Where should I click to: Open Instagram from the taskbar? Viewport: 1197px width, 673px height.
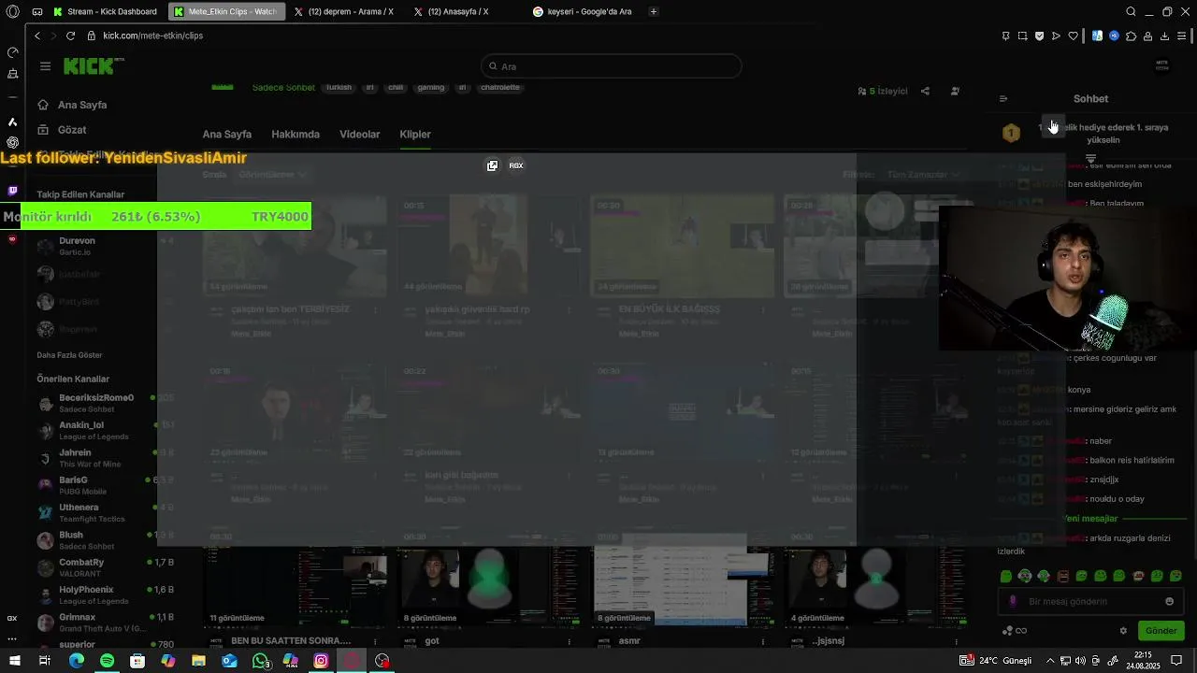[x=321, y=661]
